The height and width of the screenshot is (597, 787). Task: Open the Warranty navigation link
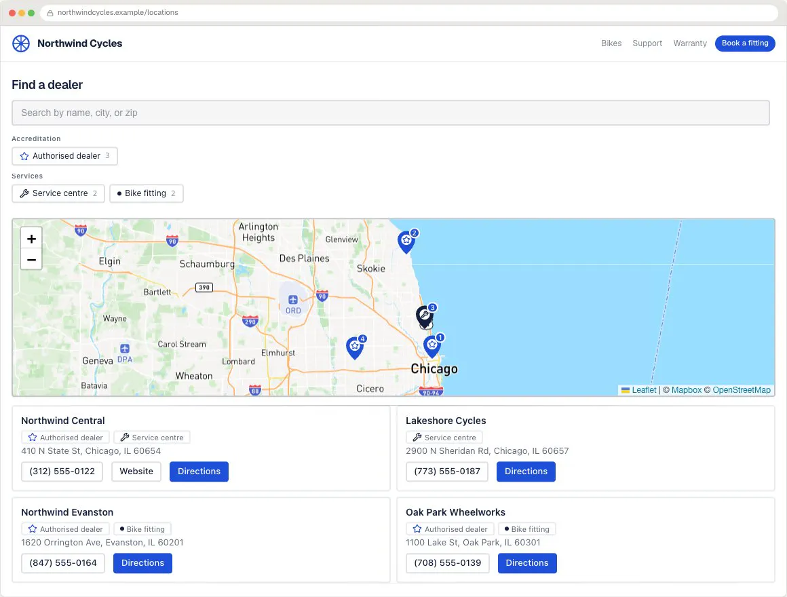[690, 43]
